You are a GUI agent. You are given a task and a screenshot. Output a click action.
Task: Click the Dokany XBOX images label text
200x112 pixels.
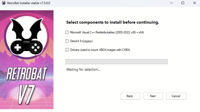pyautogui.click(x=100, y=50)
